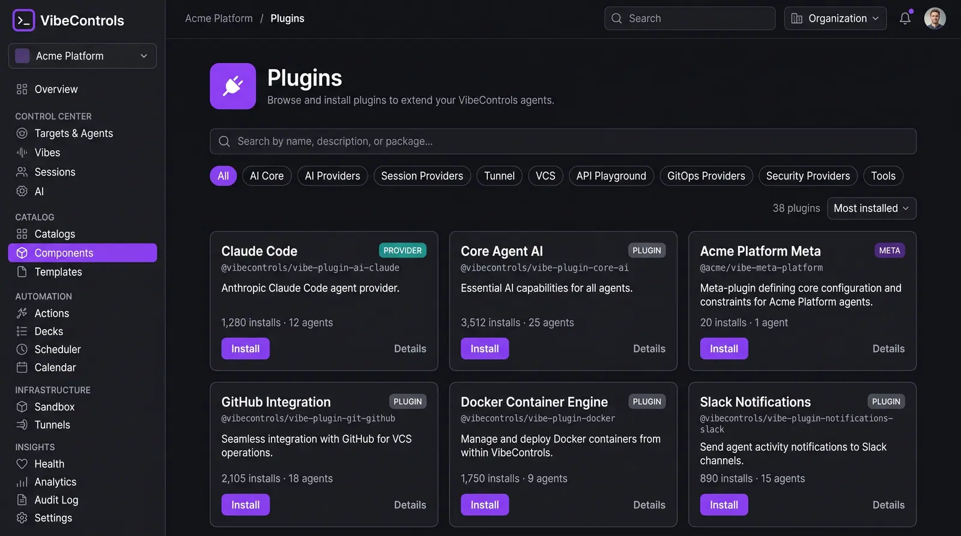Filter by API Playground
This screenshot has height=536, width=961.
click(x=611, y=176)
